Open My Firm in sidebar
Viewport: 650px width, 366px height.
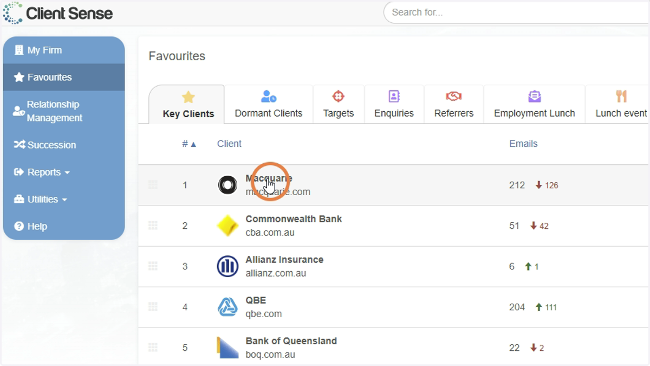tap(64, 50)
